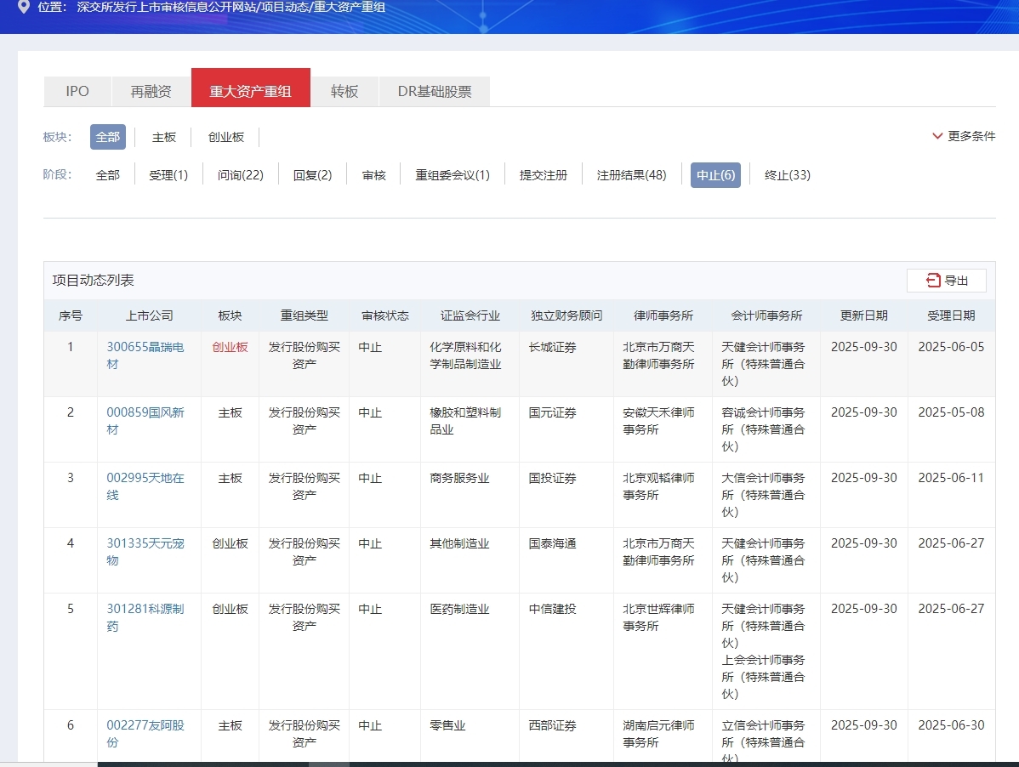The height and width of the screenshot is (767, 1019).
Task: Open 000859国风新材 company link
Action: (145, 421)
